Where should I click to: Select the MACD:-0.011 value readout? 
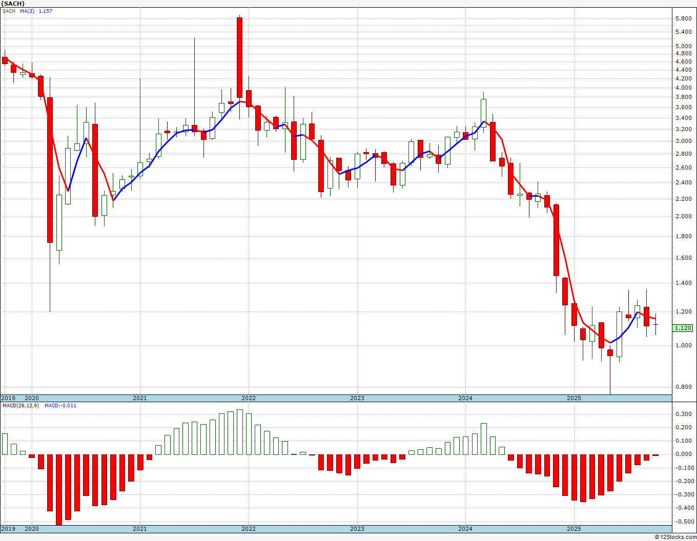[x=60, y=406]
